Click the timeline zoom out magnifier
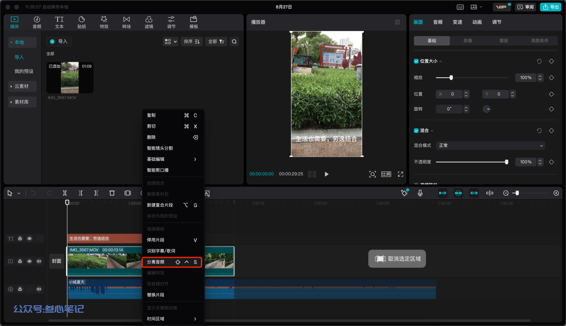The image size is (566, 326). click(506, 193)
